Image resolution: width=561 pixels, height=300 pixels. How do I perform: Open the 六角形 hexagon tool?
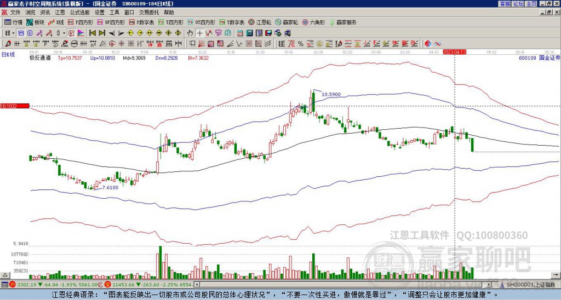click(x=314, y=22)
